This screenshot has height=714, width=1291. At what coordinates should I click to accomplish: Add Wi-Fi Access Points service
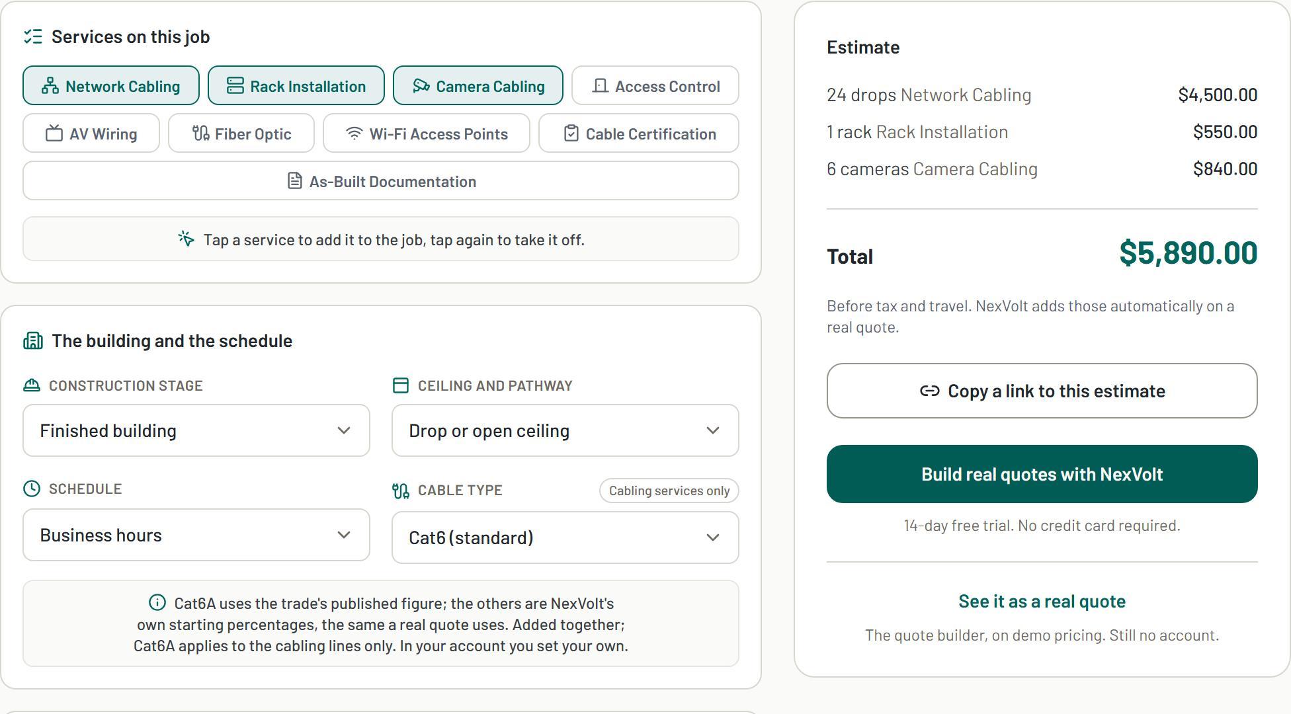coord(427,133)
